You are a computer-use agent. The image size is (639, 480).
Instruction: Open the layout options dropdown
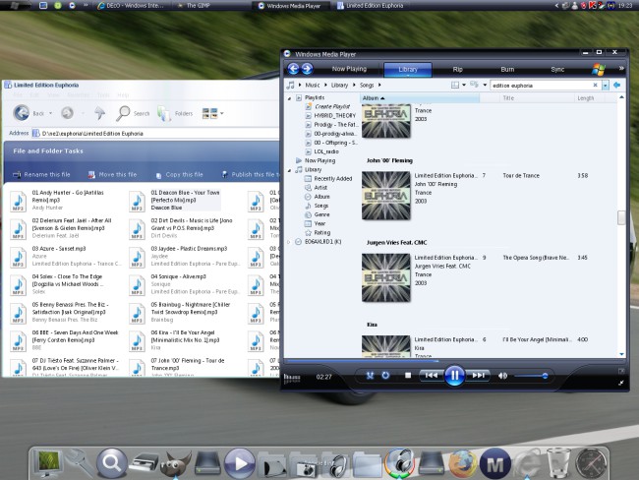point(464,85)
